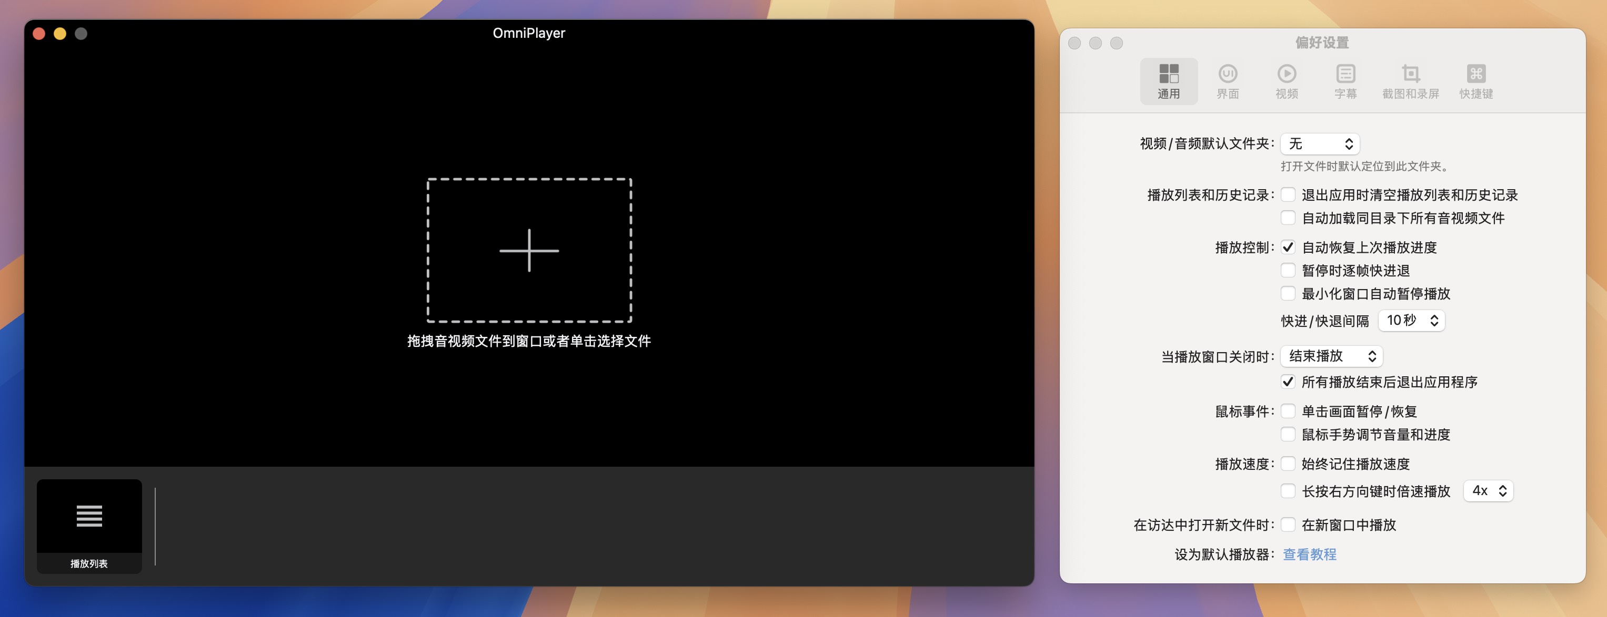This screenshot has height=617, width=1607.
Task: Click the dashed plus icon to add media
Action: 528,252
